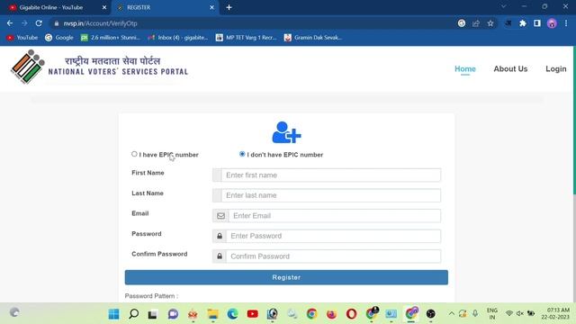Click the Google icon in address bar
Viewport: 576px width, 324px height.
point(462,23)
